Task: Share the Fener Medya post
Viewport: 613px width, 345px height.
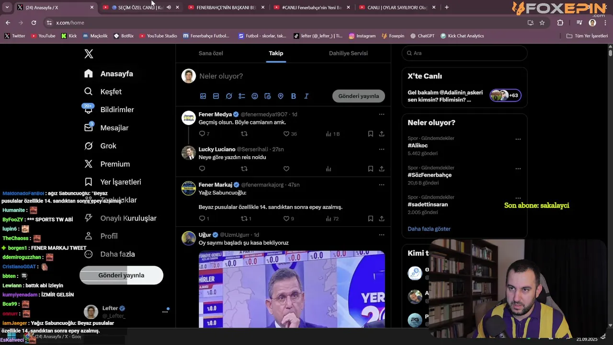Action: (x=382, y=134)
